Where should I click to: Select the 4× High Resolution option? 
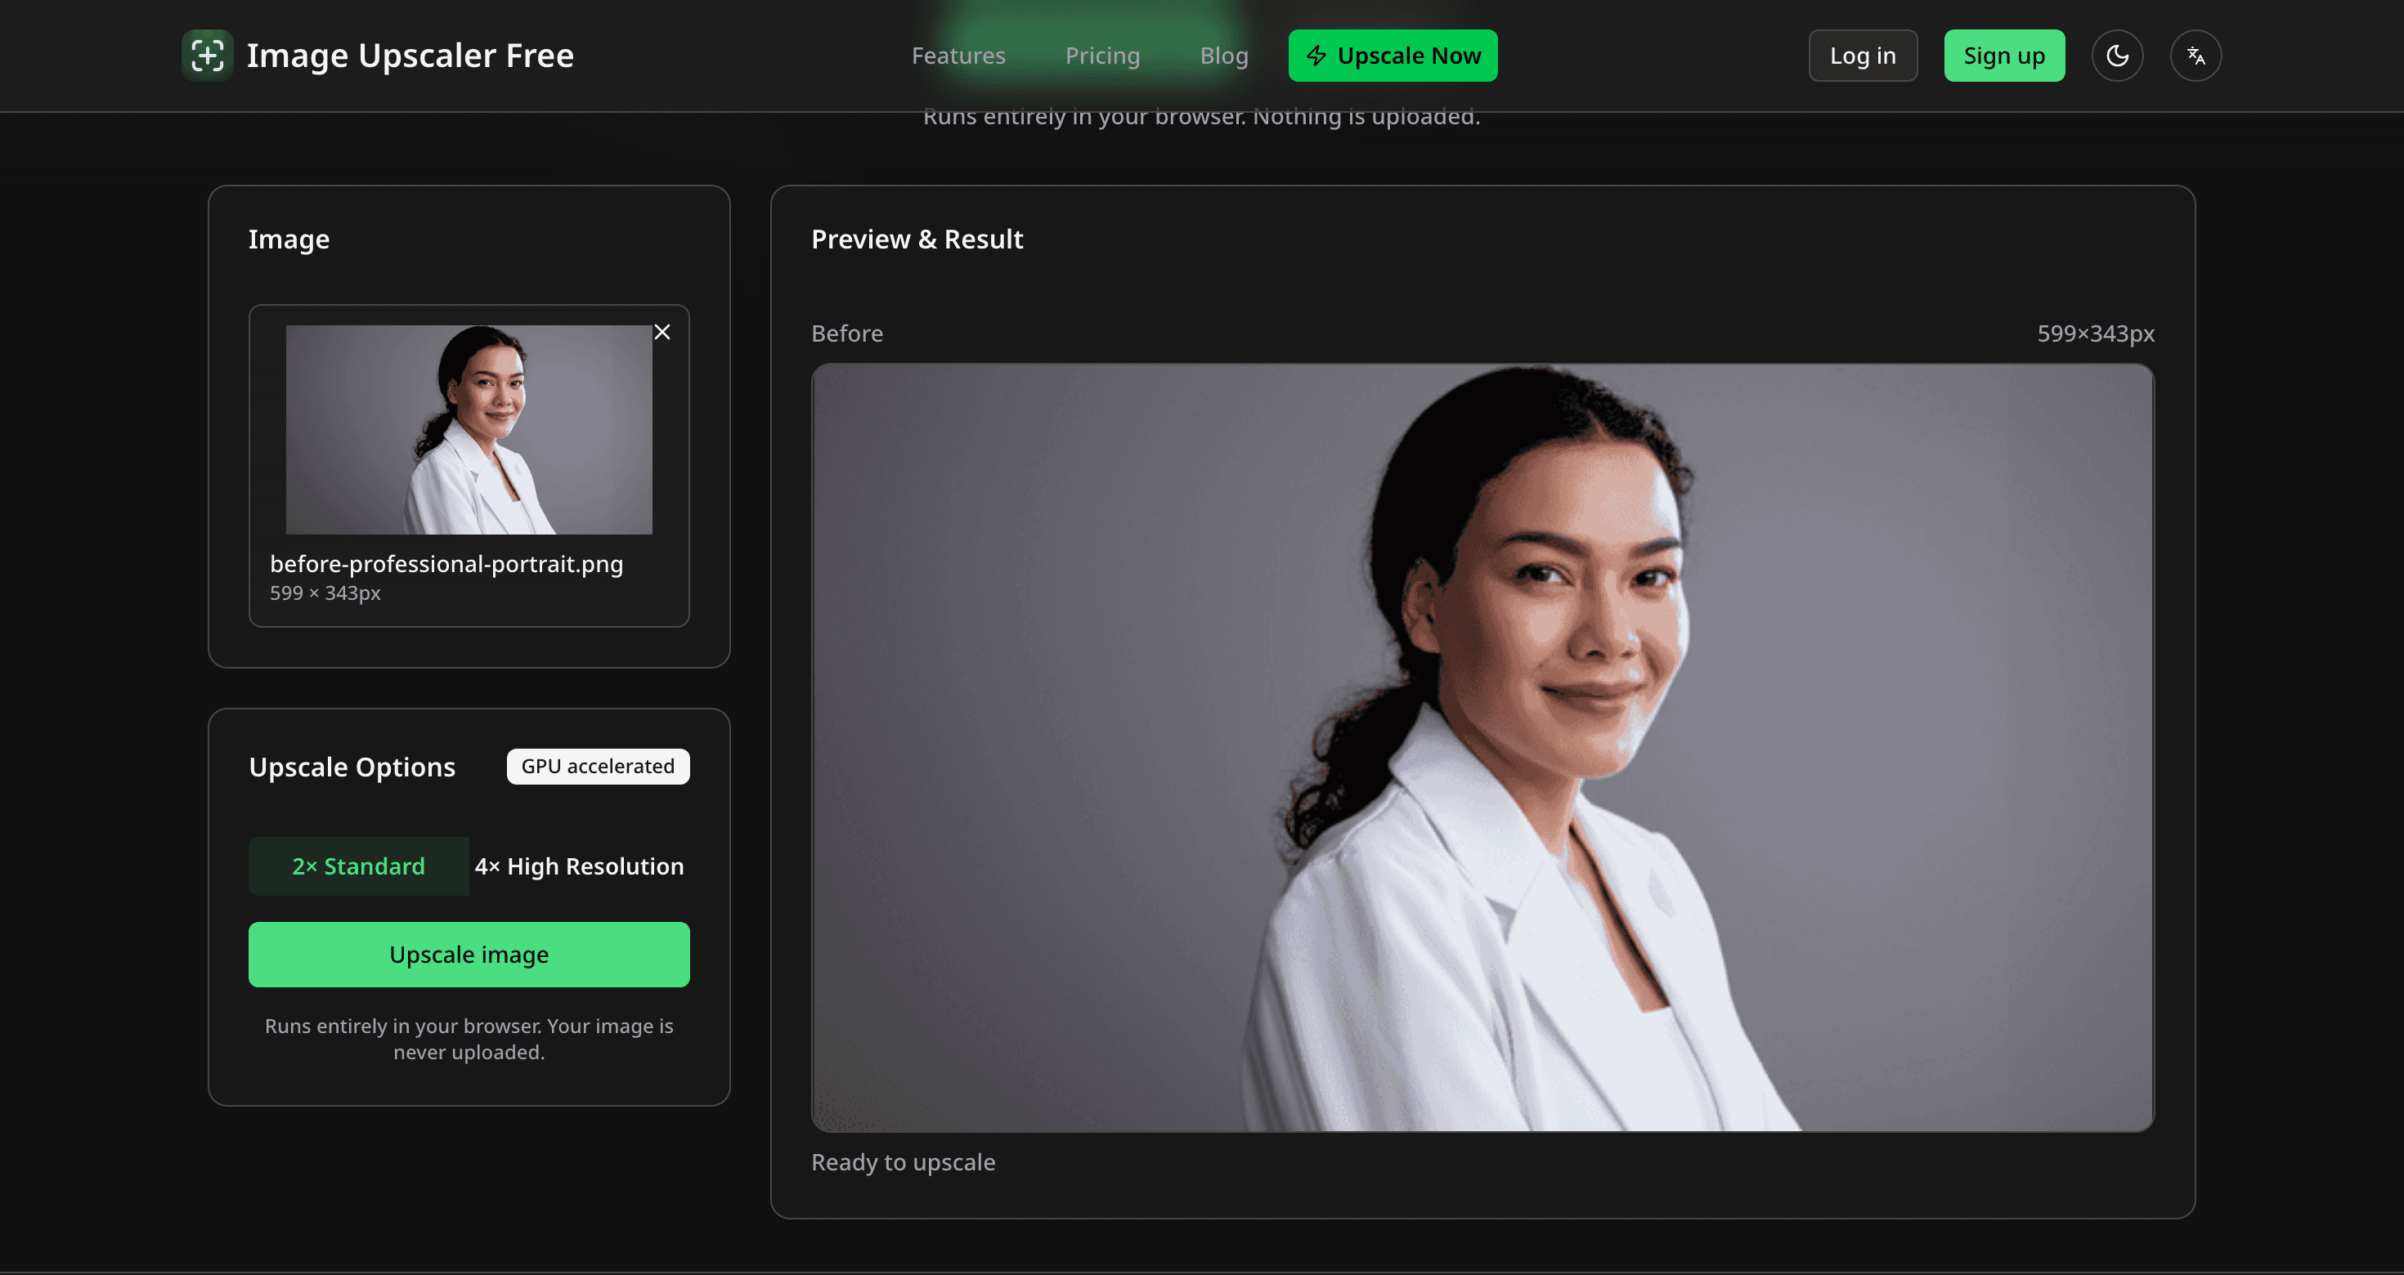click(x=580, y=866)
